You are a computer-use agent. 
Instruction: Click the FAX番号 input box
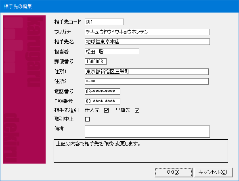pyautogui.click(x=103, y=101)
